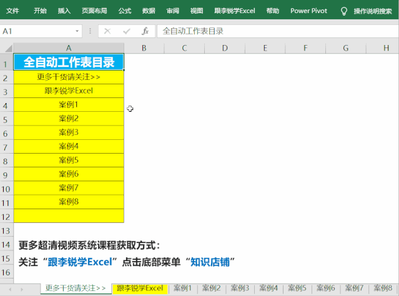399x296 pixels.
Task: Click the formula bar showing 全自动工作表目录
Action: [278, 31]
